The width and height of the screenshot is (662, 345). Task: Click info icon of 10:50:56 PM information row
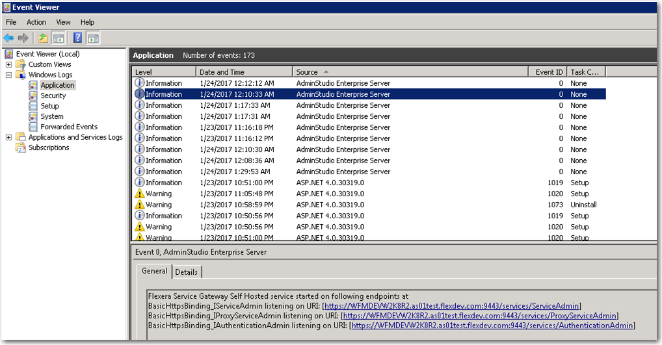(x=139, y=216)
